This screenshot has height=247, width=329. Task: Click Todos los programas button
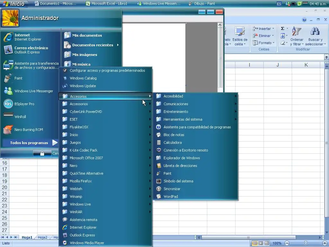[x=30, y=143]
